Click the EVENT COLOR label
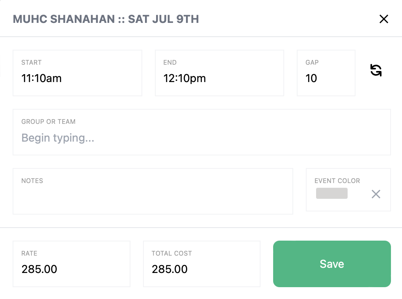The height and width of the screenshot is (299, 402). (337, 181)
